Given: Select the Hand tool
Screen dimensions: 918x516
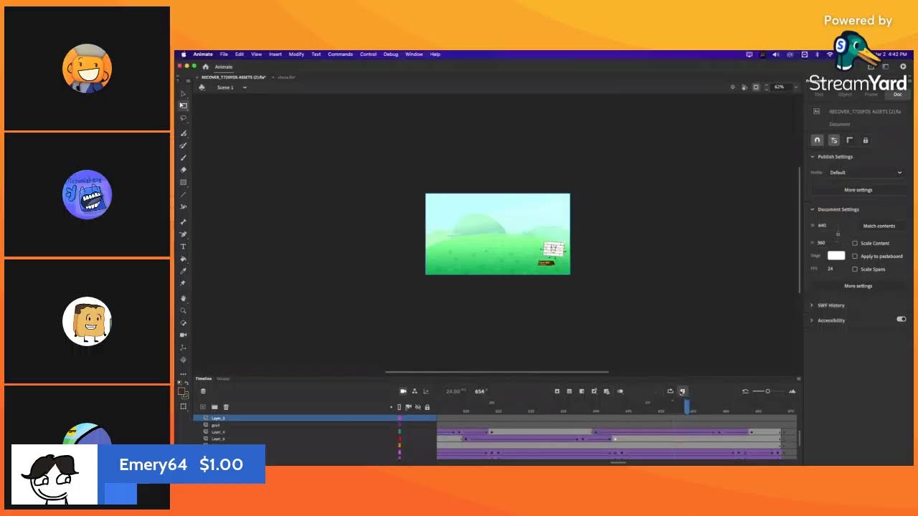Looking at the screenshot, I should pos(183,298).
